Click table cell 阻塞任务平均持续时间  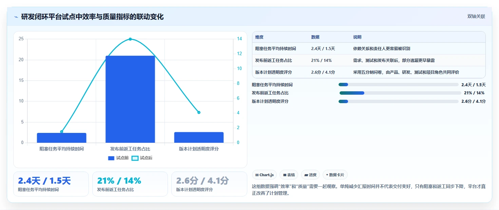(x=275, y=49)
